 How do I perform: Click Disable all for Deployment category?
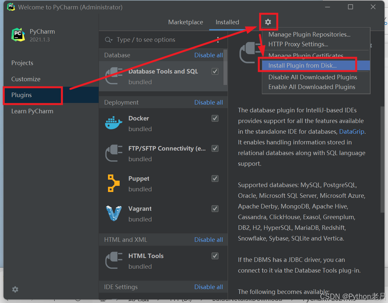(209, 102)
